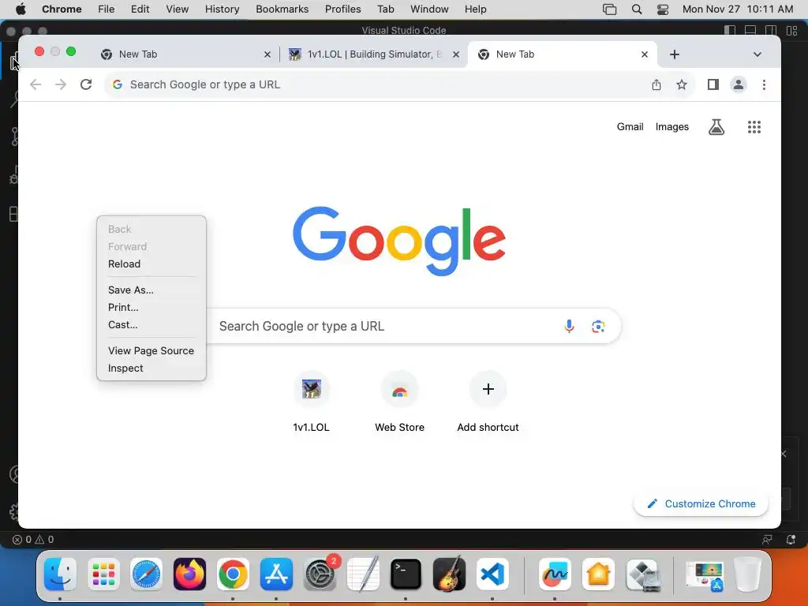Open the Images link
The width and height of the screenshot is (808, 606).
pyautogui.click(x=672, y=127)
